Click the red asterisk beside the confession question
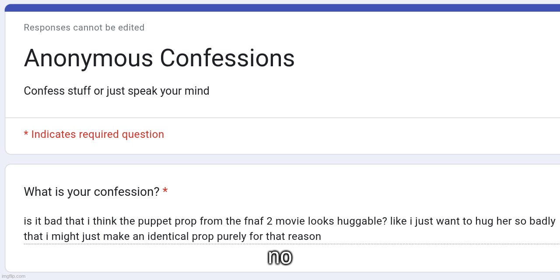 165,191
